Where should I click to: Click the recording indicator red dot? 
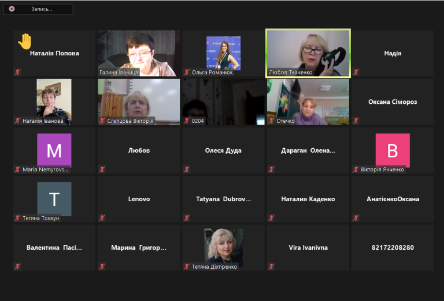pyautogui.click(x=12, y=9)
